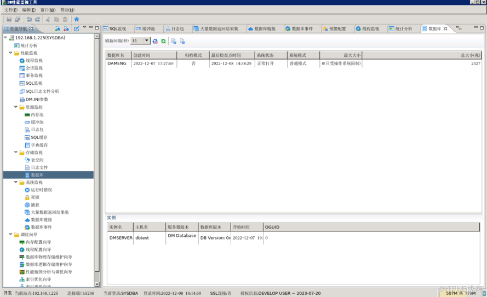
Task: Click the stop auto-refresh icon next to interval dropdown
Action: pyautogui.click(x=155, y=41)
